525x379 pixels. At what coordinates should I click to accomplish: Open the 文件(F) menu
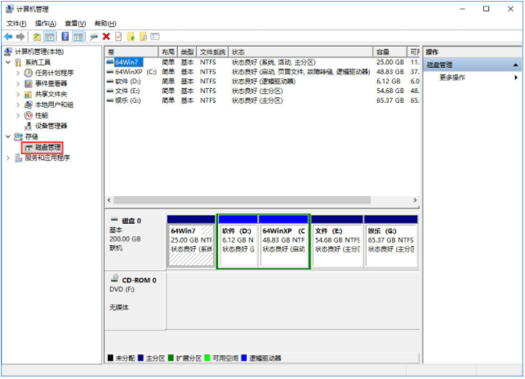(16, 24)
